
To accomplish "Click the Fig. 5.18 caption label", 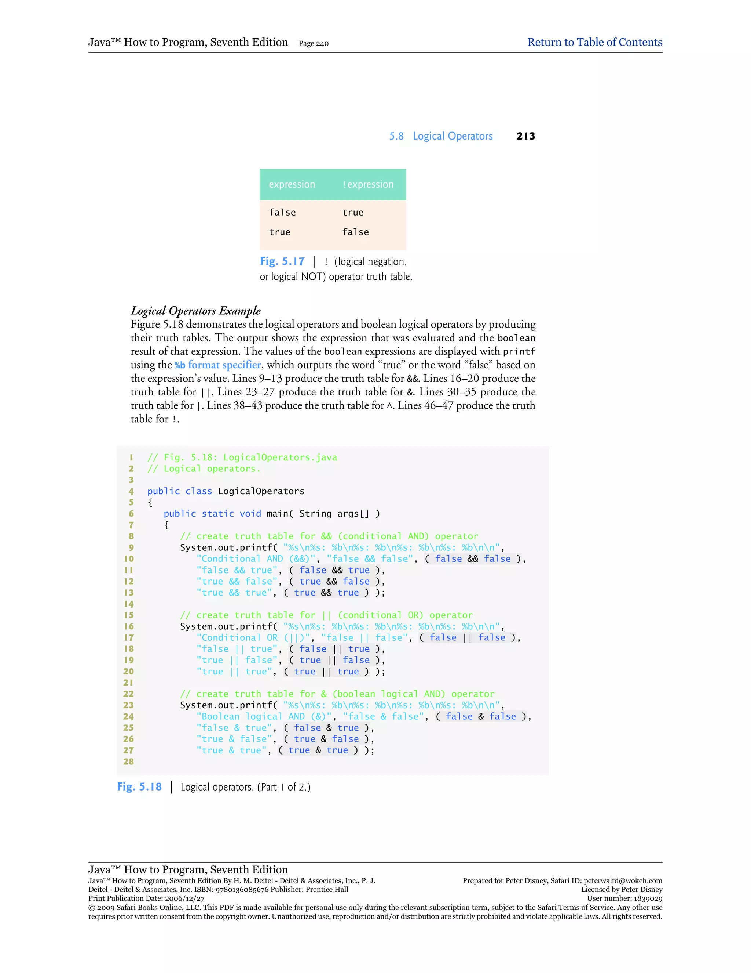I will click(139, 787).
